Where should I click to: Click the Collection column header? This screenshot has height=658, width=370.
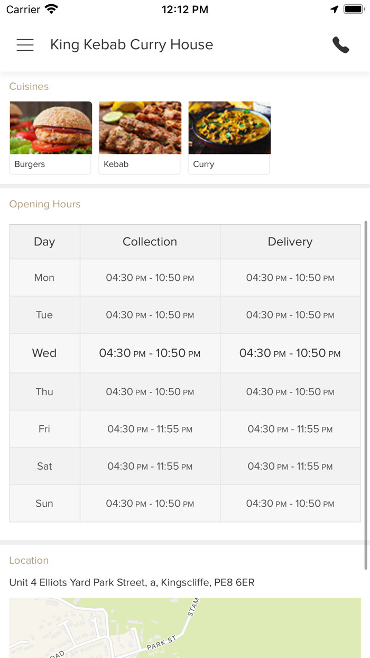(x=150, y=242)
